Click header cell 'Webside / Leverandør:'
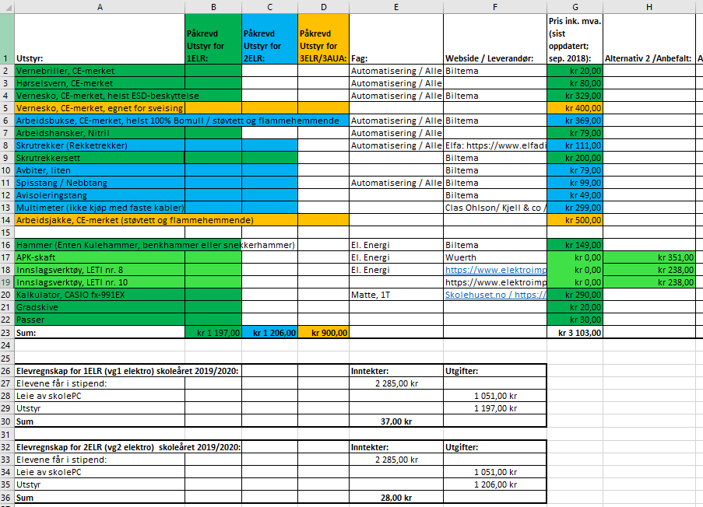 (x=495, y=39)
